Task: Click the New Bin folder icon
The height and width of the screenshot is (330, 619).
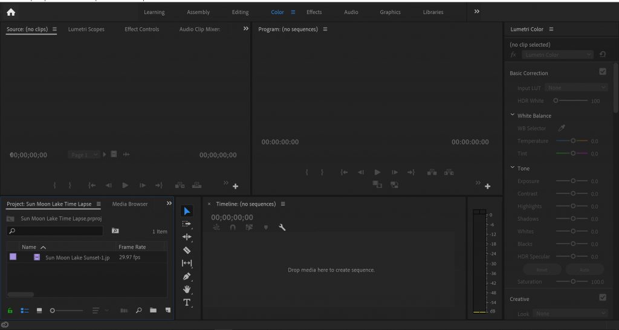Action: (x=153, y=310)
